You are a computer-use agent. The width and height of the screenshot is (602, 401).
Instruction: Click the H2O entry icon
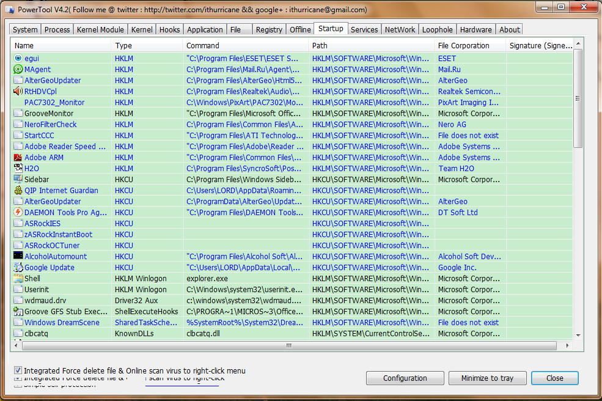pos(18,168)
